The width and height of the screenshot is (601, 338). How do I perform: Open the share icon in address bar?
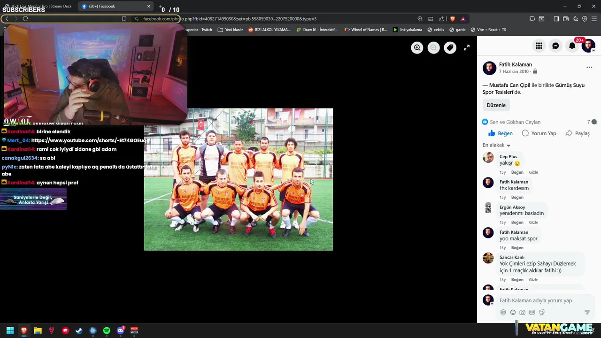coord(441,19)
